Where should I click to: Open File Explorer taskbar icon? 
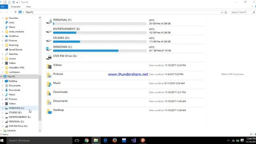[x=96, y=140]
